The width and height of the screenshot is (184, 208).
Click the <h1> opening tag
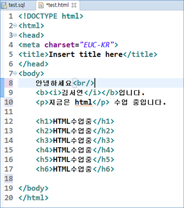tap(44, 121)
